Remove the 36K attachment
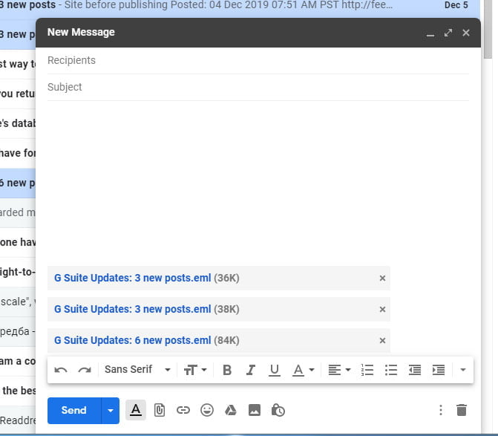The height and width of the screenshot is (436, 498). pyautogui.click(x=382, y=279)
